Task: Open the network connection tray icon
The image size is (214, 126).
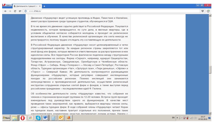Action: tap(192, 118)
